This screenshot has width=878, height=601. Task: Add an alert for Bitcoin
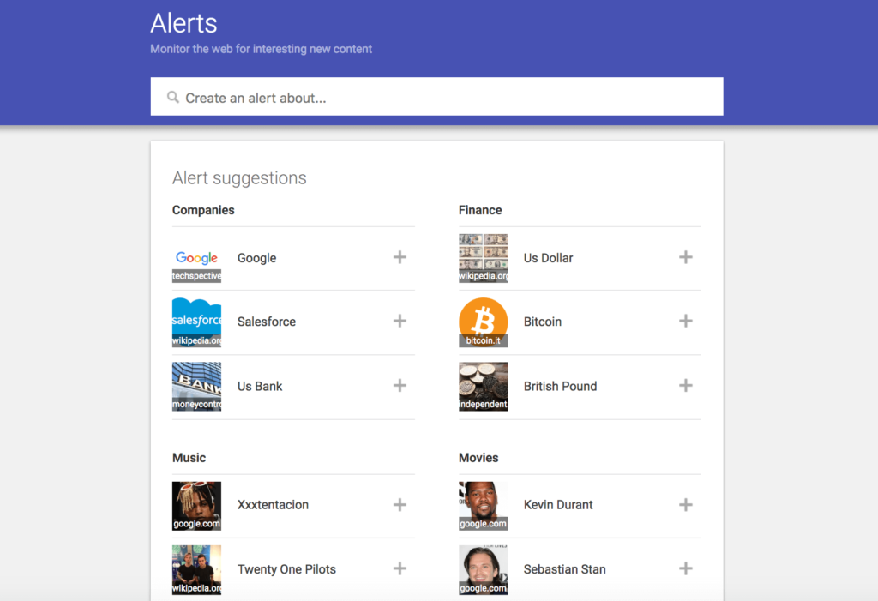(685, 321)
